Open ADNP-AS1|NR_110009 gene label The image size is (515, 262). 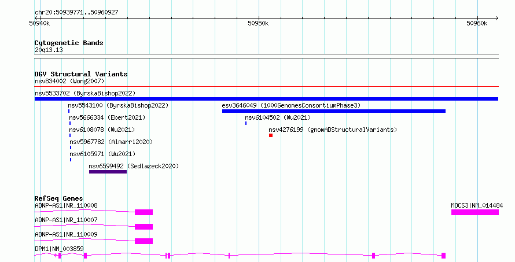(66, 234)
